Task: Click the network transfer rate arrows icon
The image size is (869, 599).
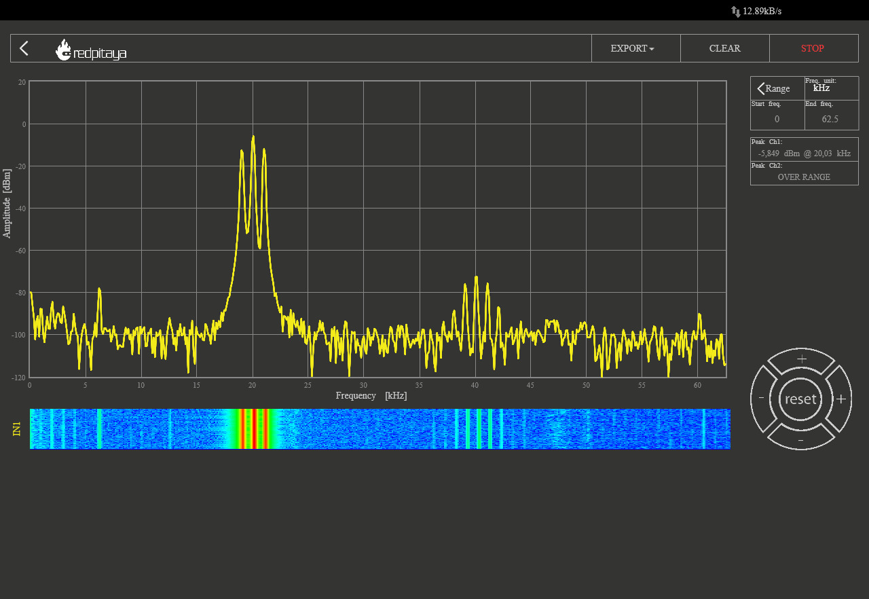Action: click(x=735, y=12)
